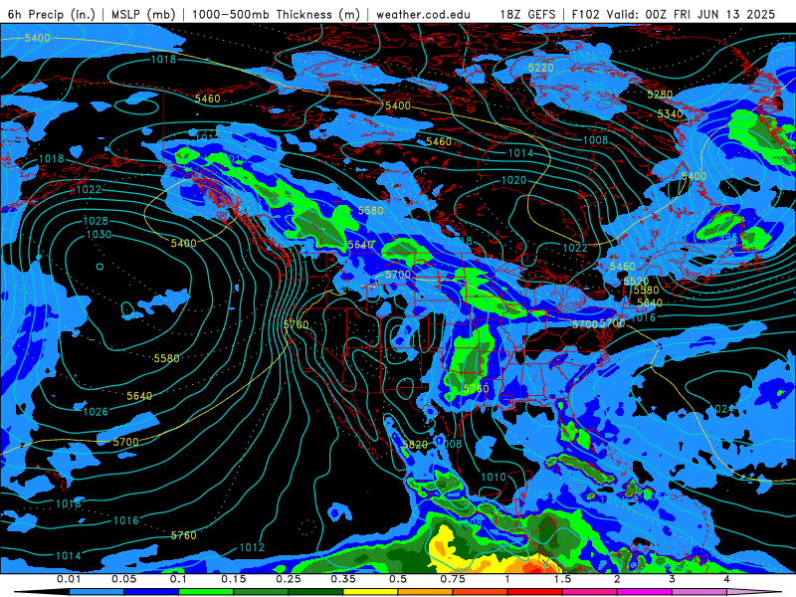This screenshot has width=796, height=597.
Task: Click the 5220 thickness contour label
Action: point(540,68)
